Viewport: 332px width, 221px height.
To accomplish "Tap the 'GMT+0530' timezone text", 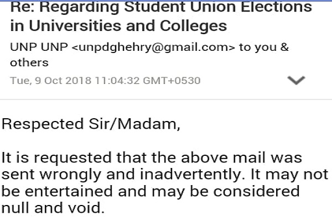I will (x=172, y=81).
